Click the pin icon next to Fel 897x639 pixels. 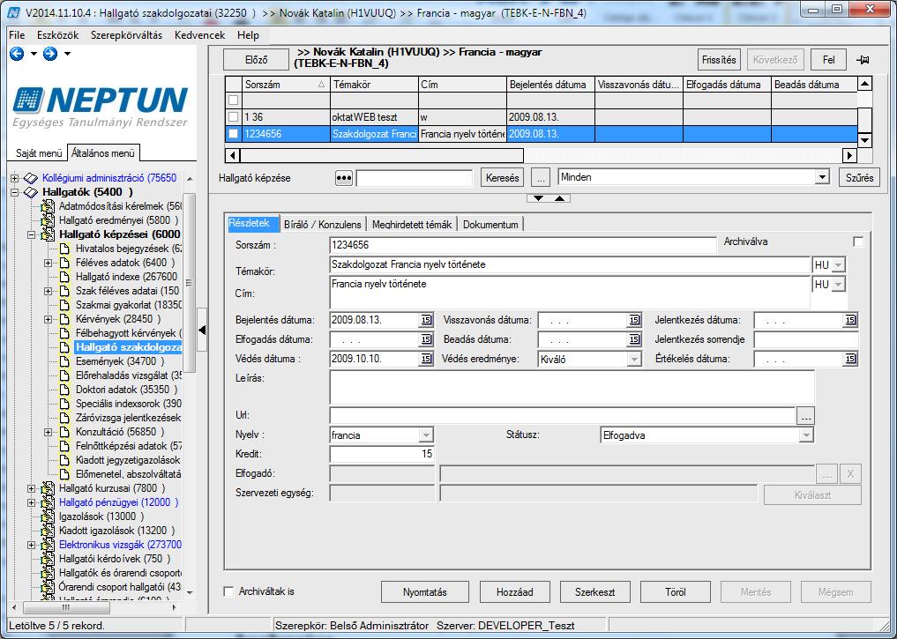863,60
